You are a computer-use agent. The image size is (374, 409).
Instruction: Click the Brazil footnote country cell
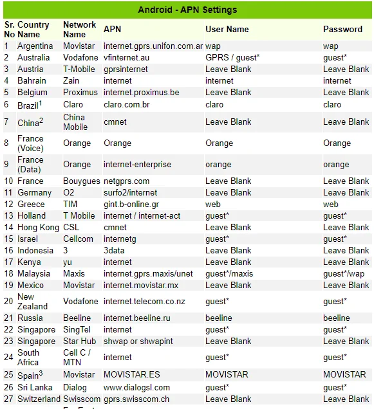click(30, 105)
